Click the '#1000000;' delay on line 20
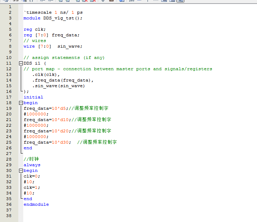 coord(36,114)
